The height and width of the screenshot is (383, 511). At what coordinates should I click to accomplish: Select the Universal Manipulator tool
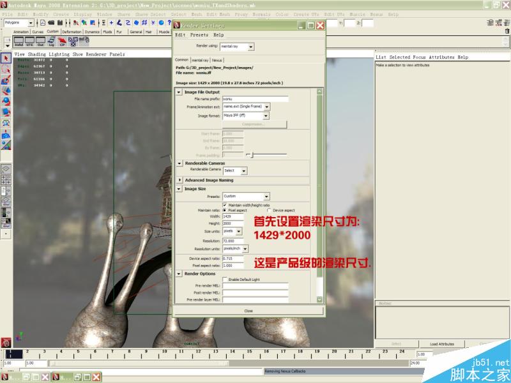[6, 123]
